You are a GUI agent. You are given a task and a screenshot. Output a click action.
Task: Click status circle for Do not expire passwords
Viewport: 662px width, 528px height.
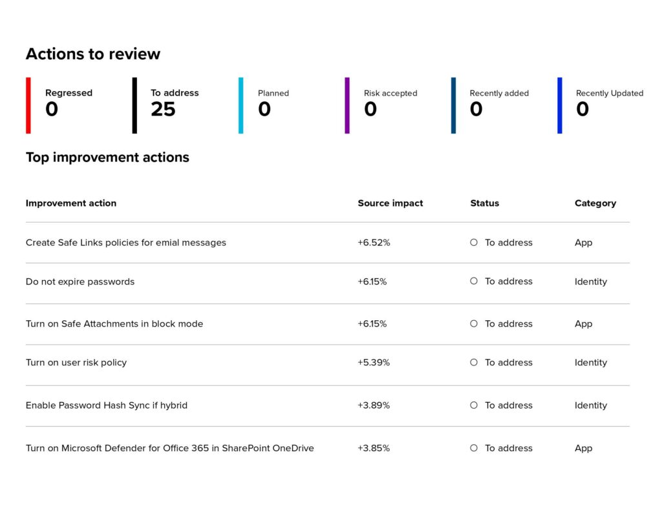474,281
